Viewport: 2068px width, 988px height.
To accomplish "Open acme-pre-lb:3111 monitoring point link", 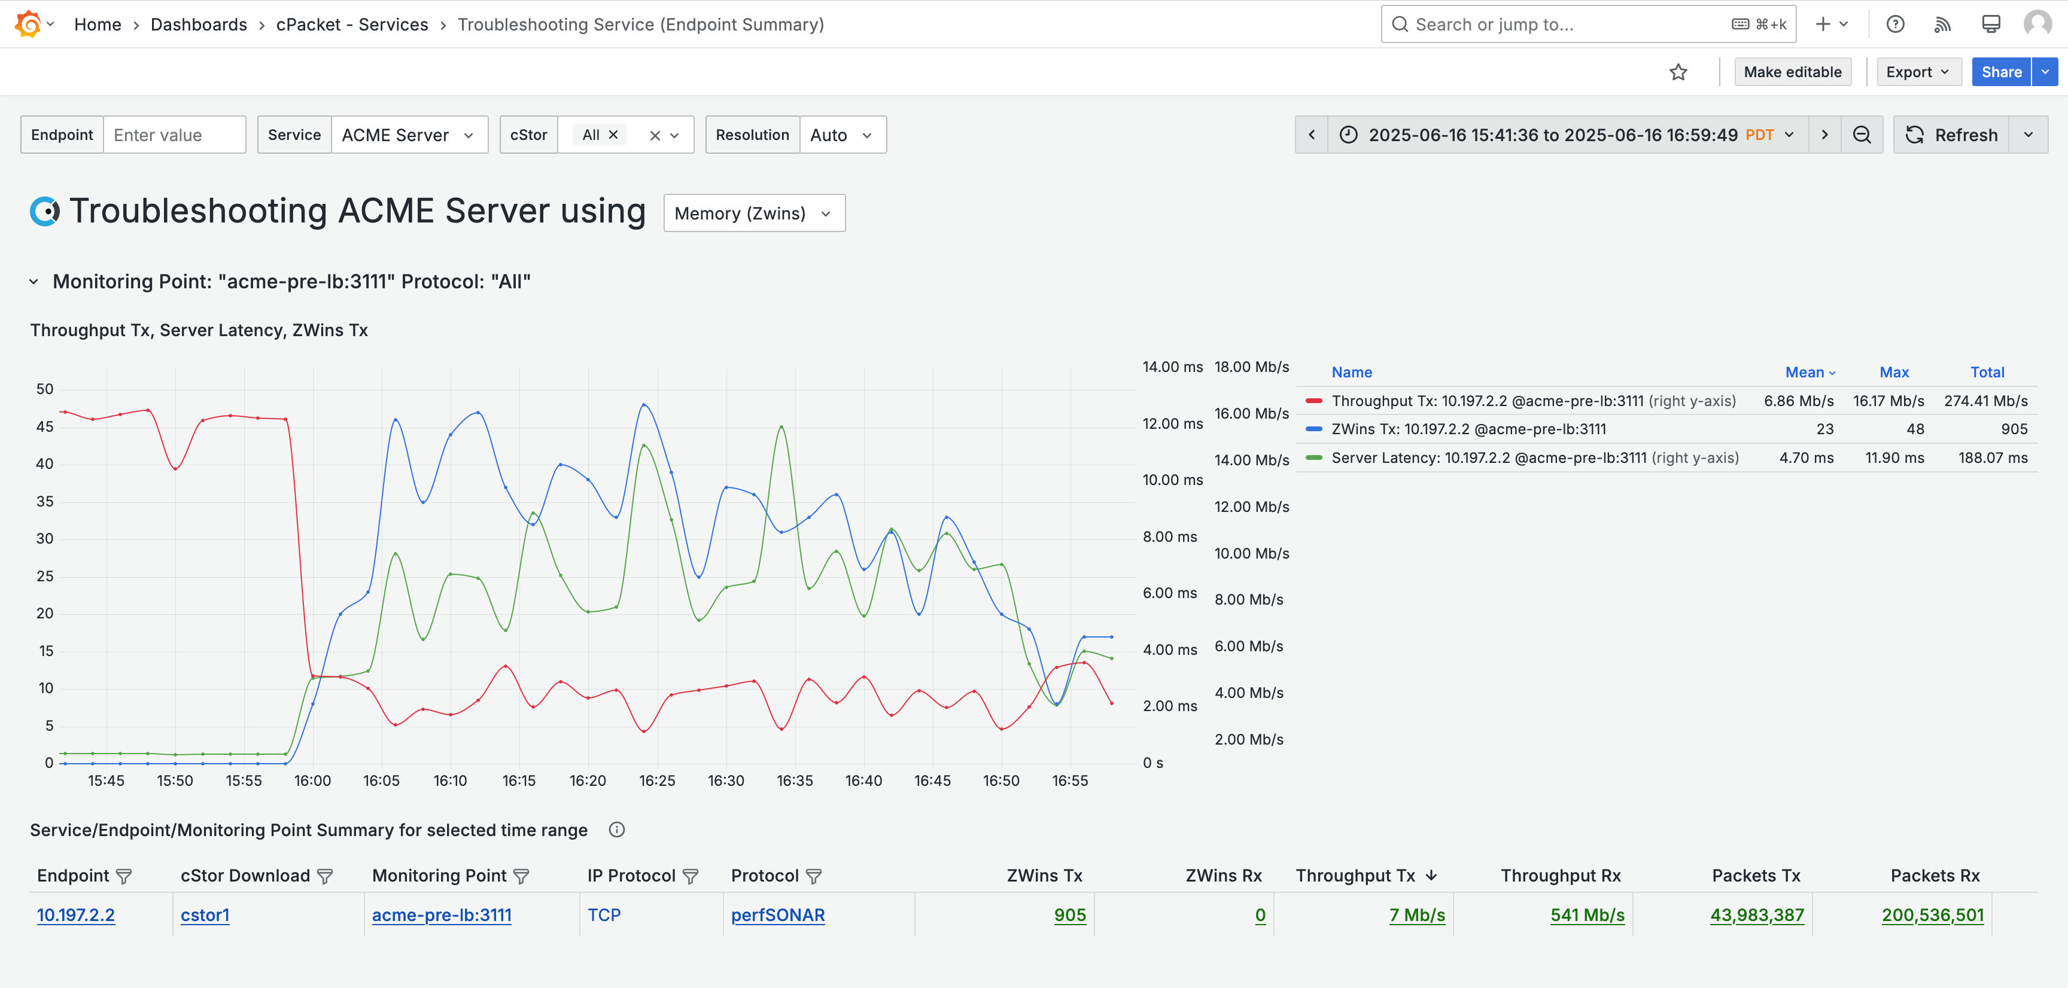I will (x=442, y=915).
